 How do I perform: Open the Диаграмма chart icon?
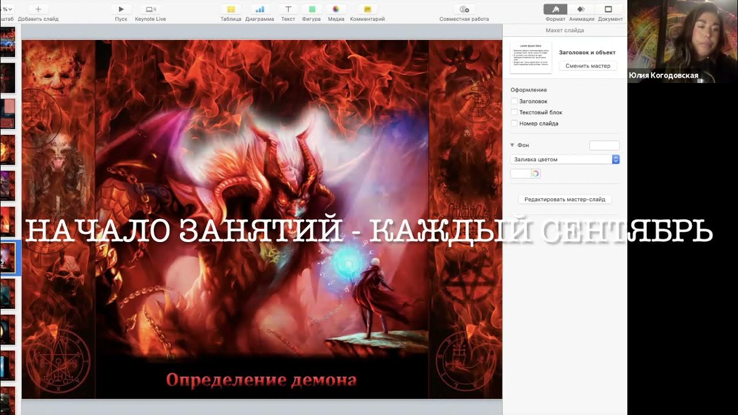259,9
